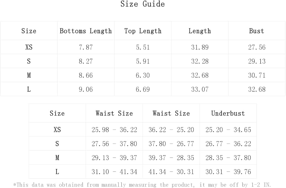The image size is (286, 188).
Task: Click the manual measurement disclaimer footnote
Action: point(142,185)
